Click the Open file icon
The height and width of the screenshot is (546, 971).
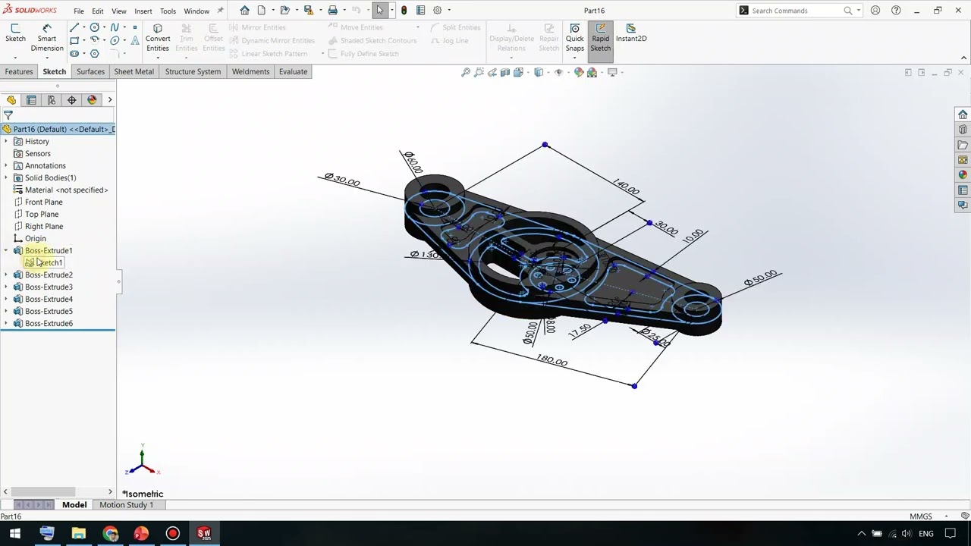pos(284,11)
